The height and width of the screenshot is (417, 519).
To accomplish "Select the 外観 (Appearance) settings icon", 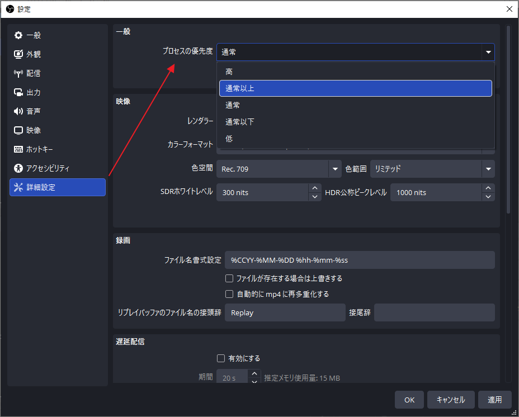I will click(20, 54).
